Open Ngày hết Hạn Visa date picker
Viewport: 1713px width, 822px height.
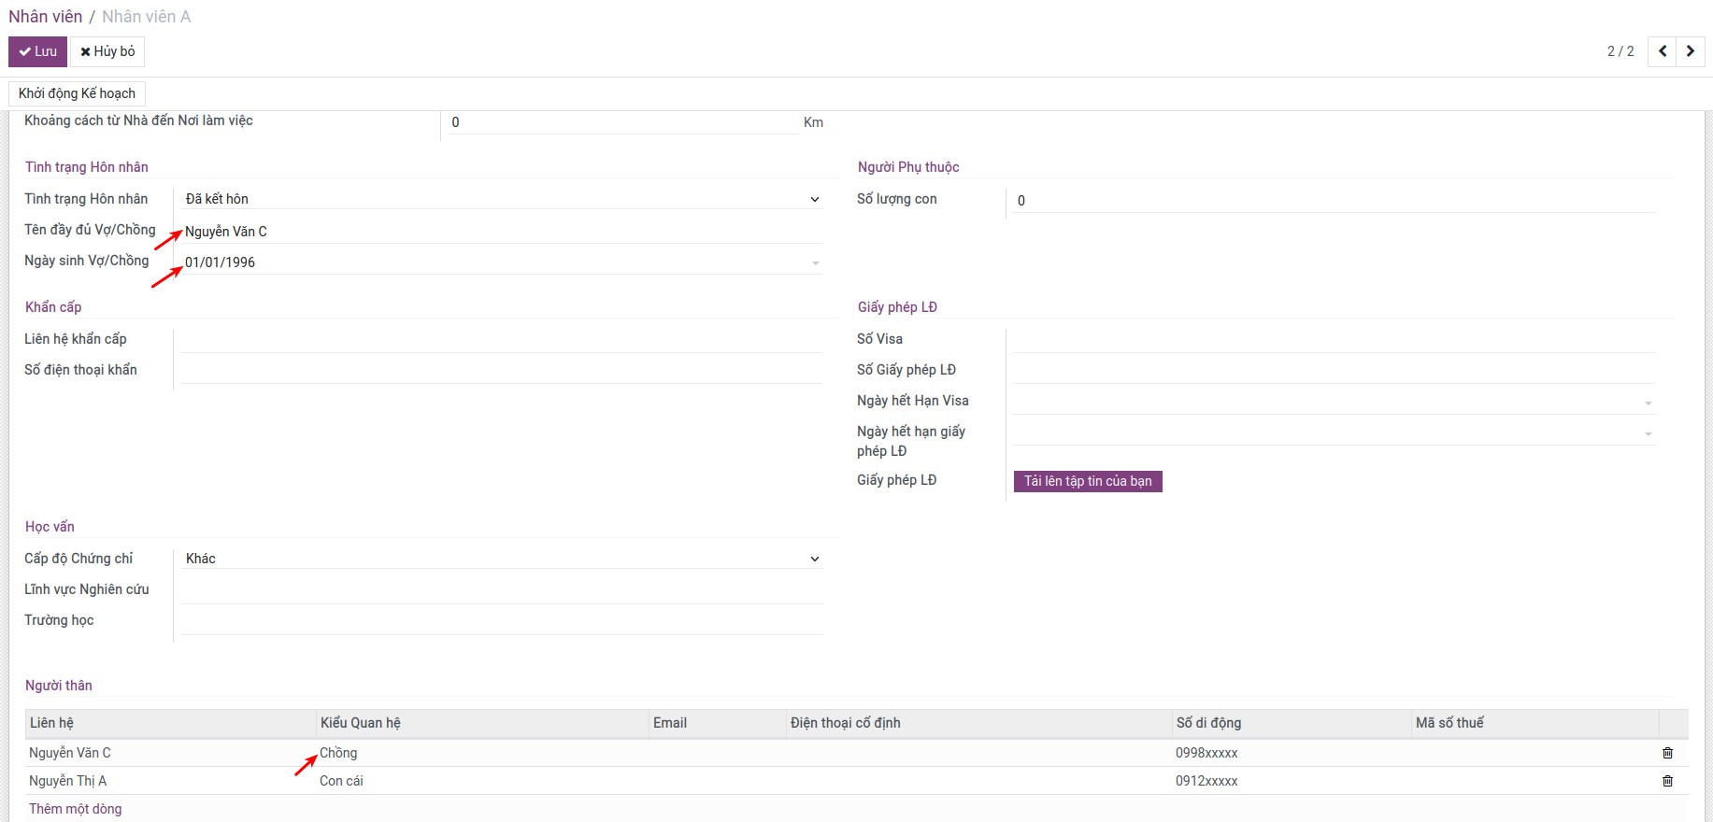[x=1333, y=402]
